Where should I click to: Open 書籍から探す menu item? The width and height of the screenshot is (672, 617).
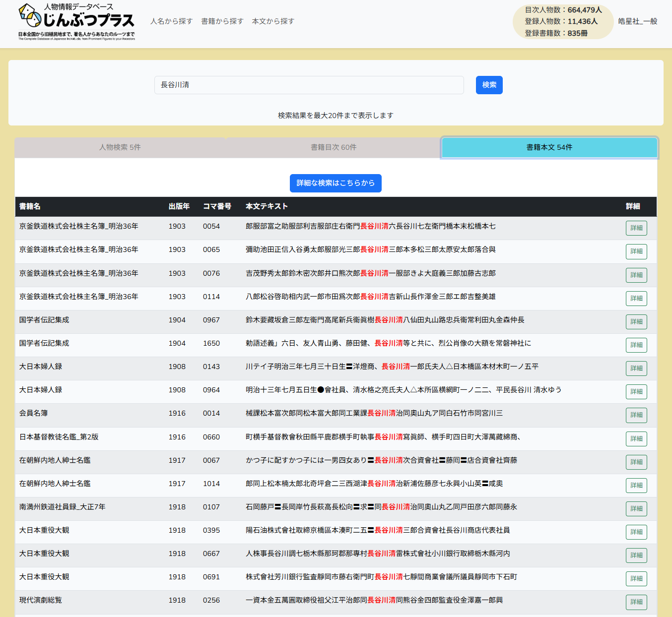[x=222, y=21]
